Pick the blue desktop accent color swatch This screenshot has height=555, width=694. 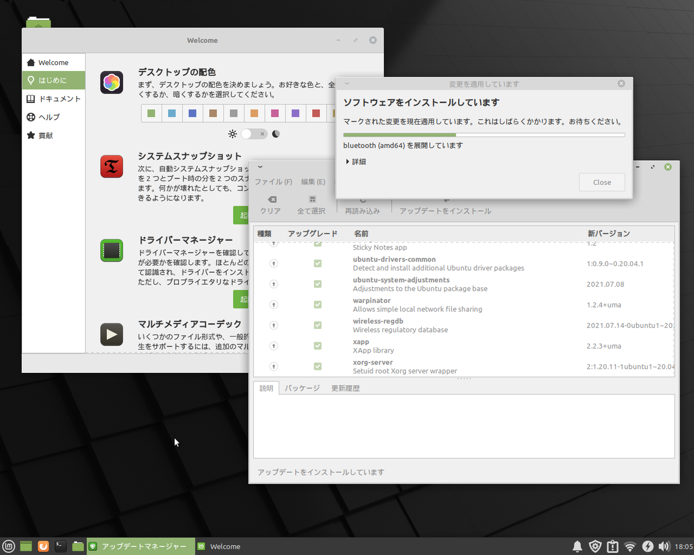point(192,113)
